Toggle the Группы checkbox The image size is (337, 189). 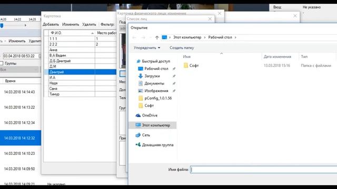(2, 63)
